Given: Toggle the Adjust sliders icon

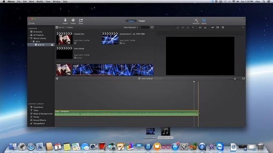Looking at the screenshot, I should click(204, 20).
